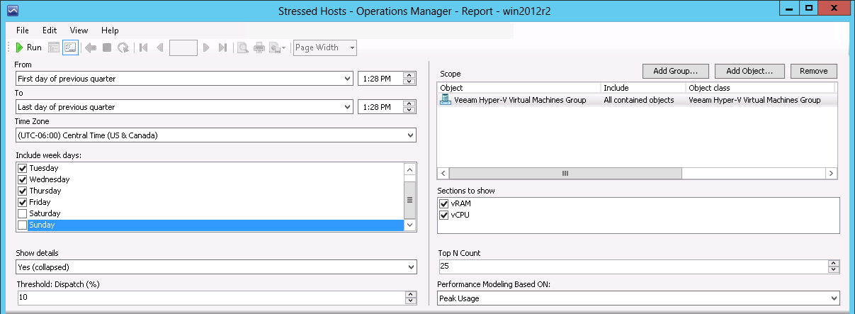Click the current page number field
The height and width of the screenshot is (314, 855).
click(183, 47)
